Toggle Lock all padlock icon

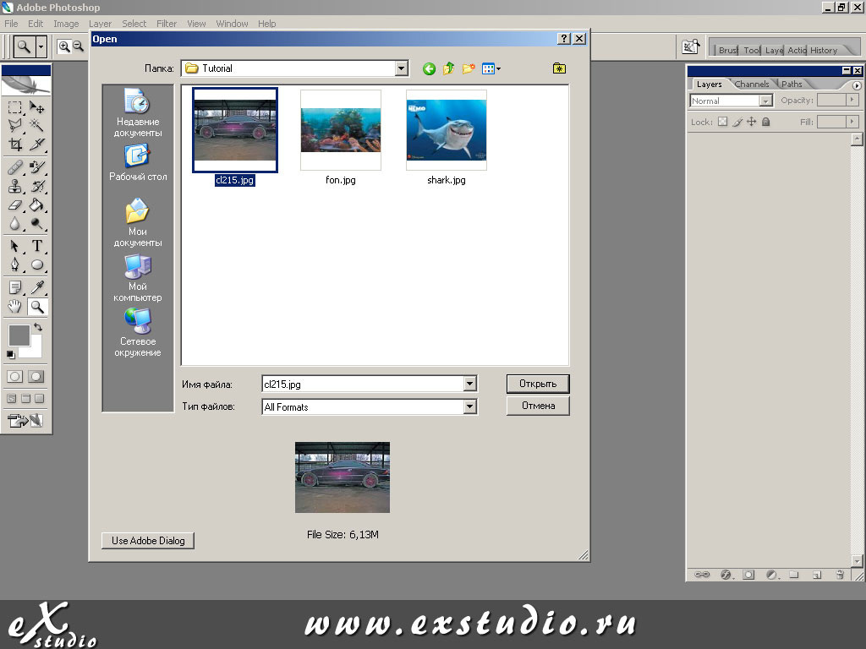tap(766, 122)
